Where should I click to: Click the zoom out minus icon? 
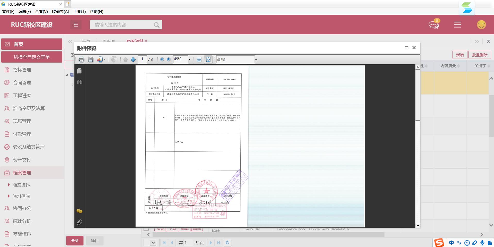tap(162, 59)
